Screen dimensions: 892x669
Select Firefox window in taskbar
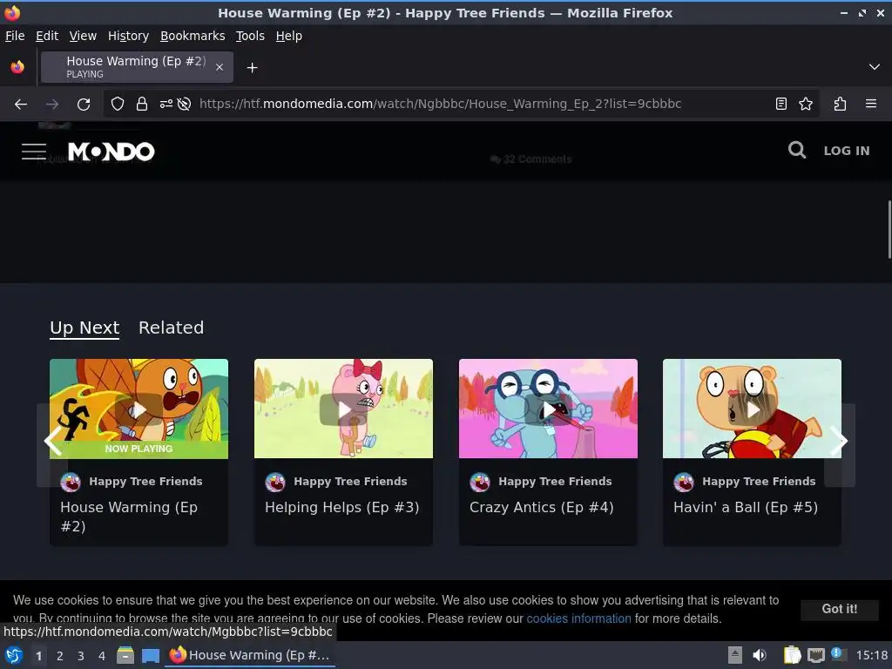250,655
